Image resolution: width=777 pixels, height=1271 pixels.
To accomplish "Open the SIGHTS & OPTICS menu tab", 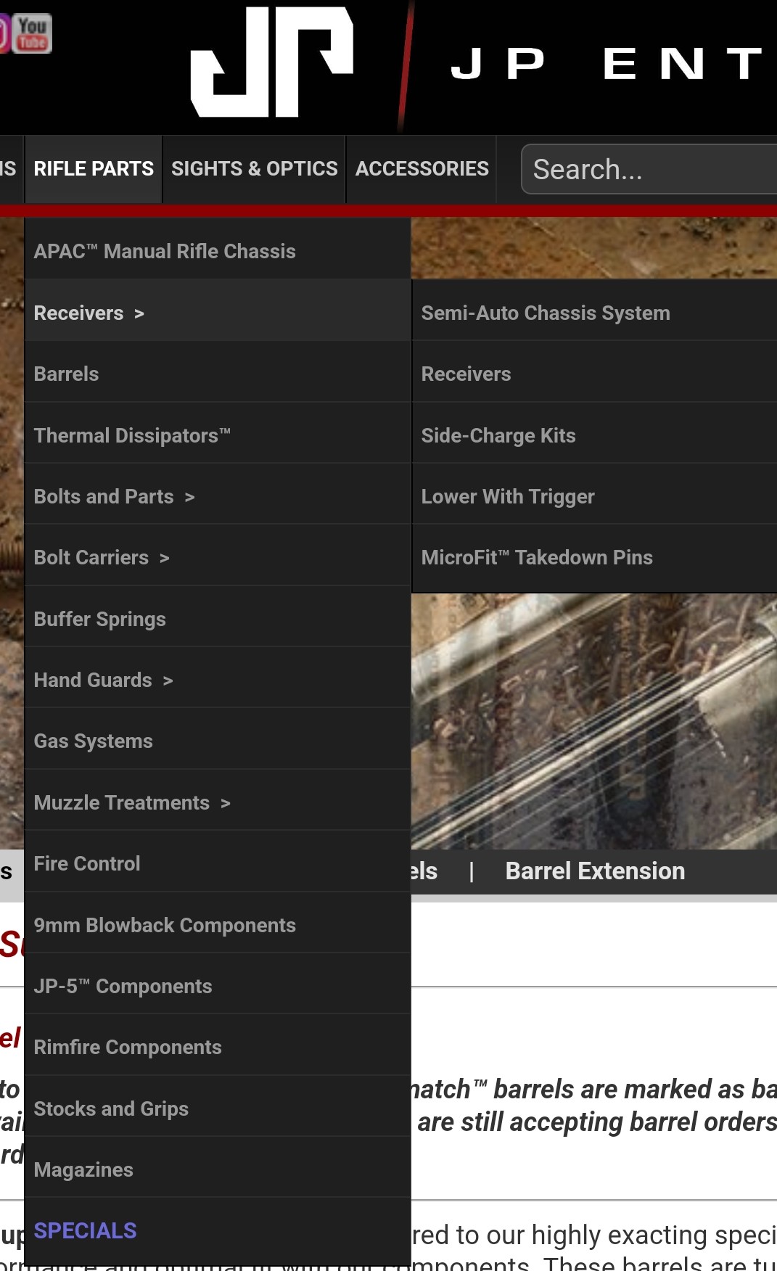I will (x=254, y=169).
